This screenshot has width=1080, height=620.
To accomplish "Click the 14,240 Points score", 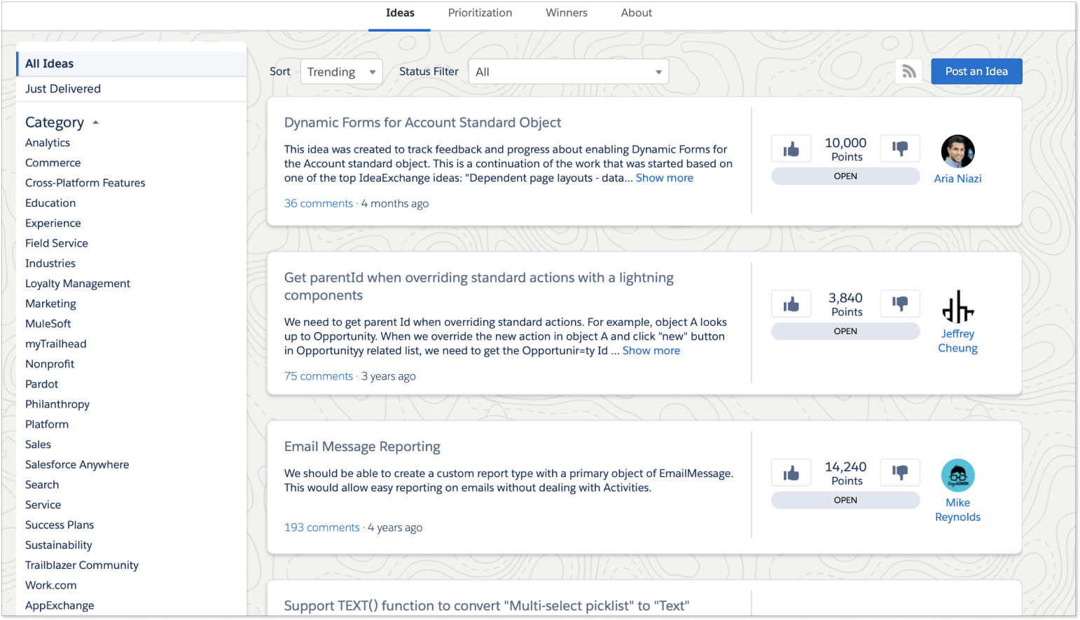I will click(845, 474).
